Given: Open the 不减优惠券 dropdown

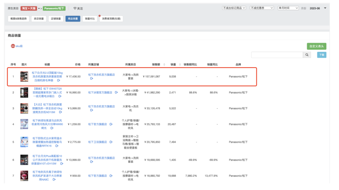Looking at the screenshot, I should click(x=262, y=8).
